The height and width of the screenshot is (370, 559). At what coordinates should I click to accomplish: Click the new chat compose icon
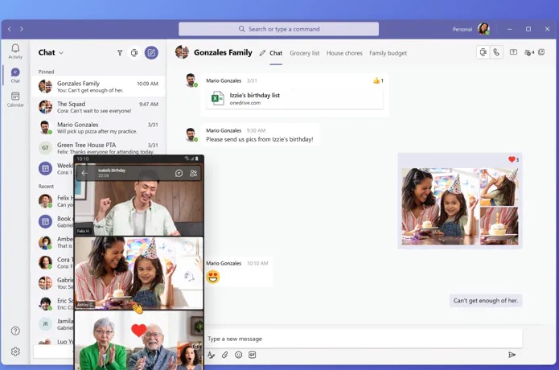click(151, 53)
